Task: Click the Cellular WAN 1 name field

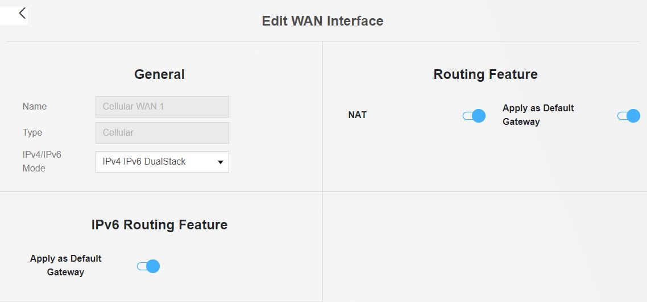Action: [x=162, y=106]
